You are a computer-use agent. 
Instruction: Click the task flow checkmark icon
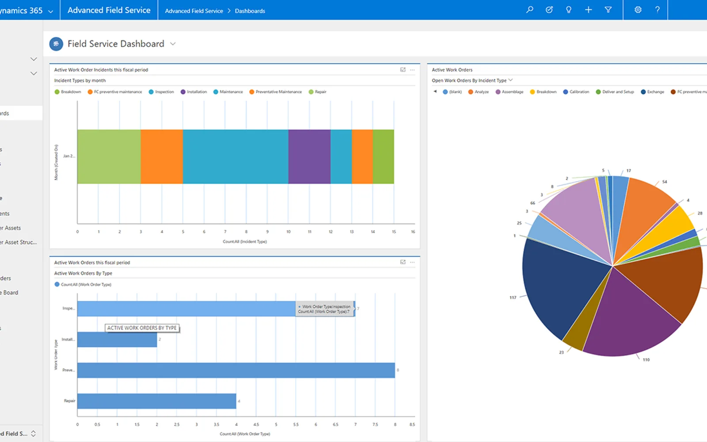click(x=549, y=10)
